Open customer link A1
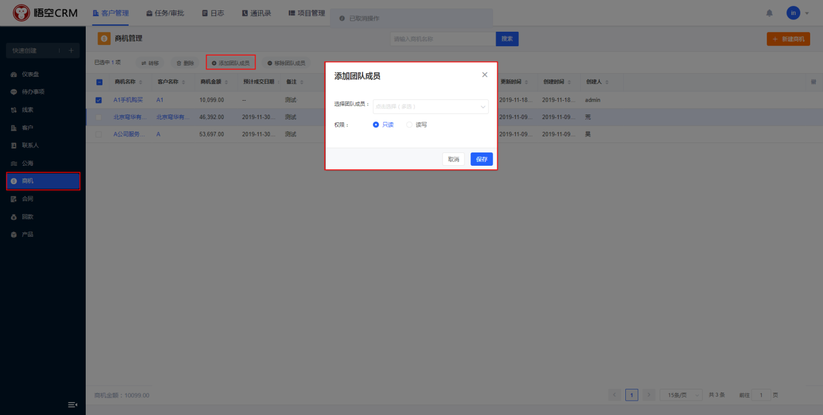The width and height of the screenshot is (823, 415). point(160,100)
